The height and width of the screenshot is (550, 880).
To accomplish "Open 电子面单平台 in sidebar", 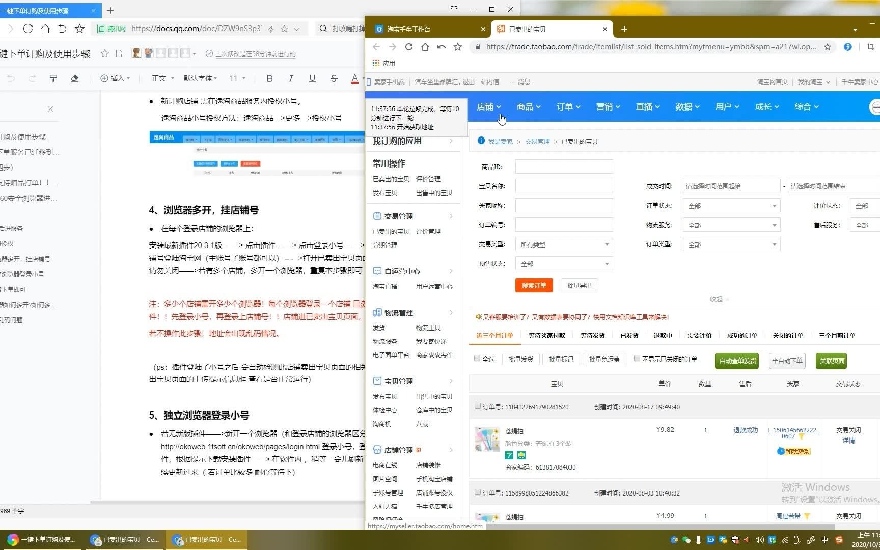I will click(x=391, y=355).
